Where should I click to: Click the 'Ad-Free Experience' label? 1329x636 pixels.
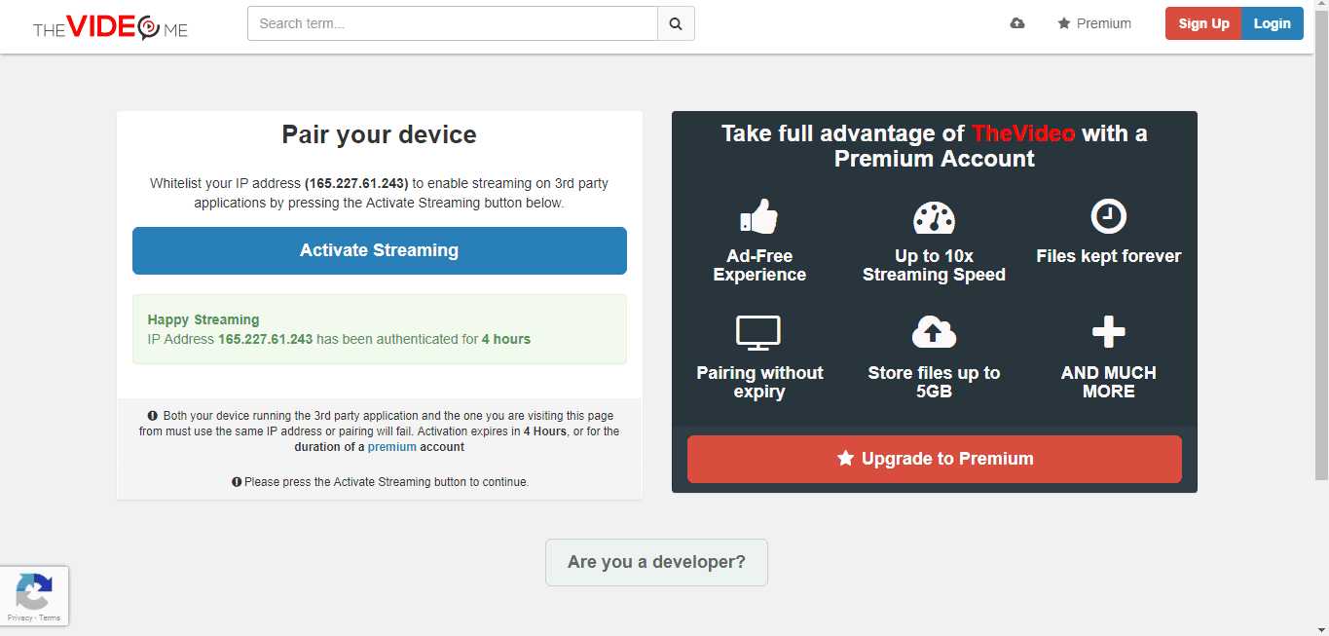759,265
